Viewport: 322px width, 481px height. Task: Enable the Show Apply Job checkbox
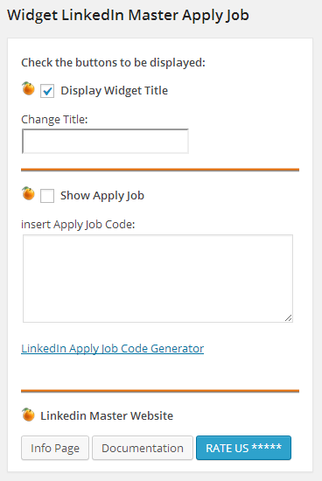point(47,196)
